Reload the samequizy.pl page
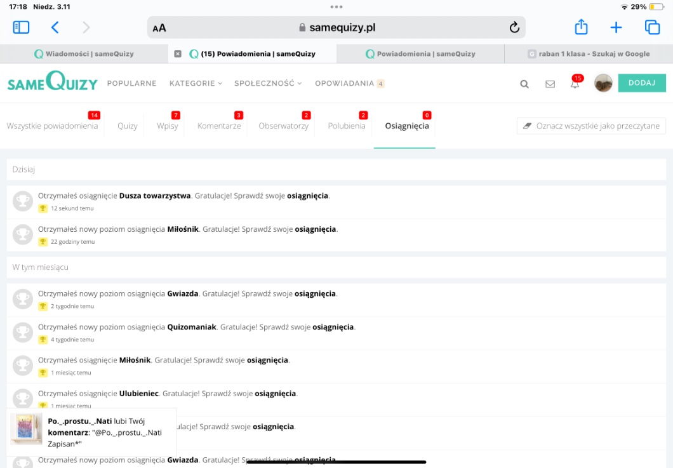 point(514,27)
